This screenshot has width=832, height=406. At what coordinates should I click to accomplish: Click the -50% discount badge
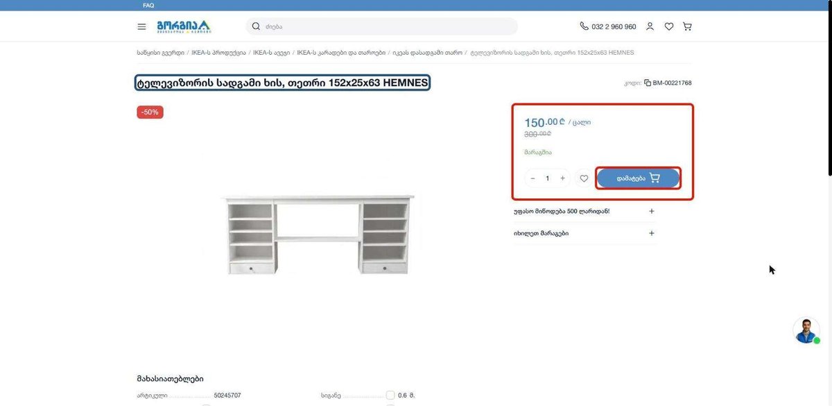(150, 112)
